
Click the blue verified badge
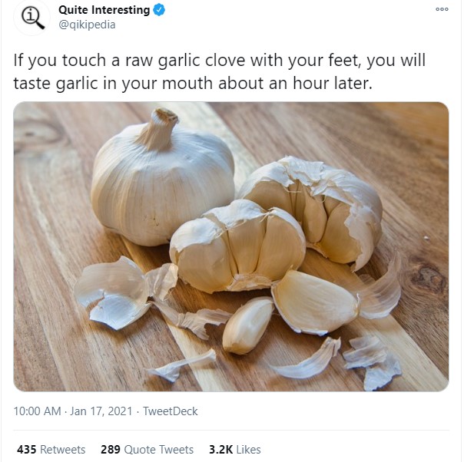[159, 11]
